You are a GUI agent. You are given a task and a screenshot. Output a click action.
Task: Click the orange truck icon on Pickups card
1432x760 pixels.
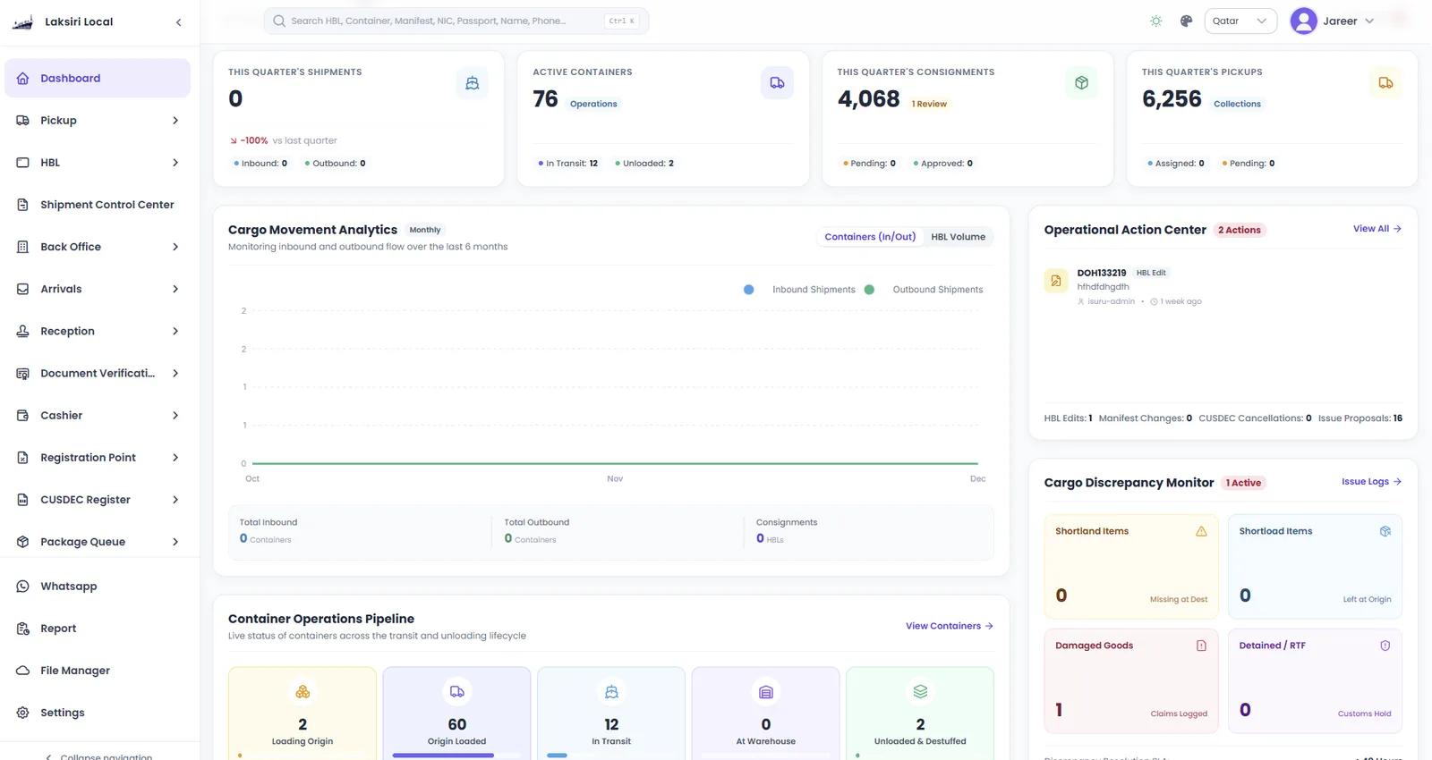(x=1385, y=83)
